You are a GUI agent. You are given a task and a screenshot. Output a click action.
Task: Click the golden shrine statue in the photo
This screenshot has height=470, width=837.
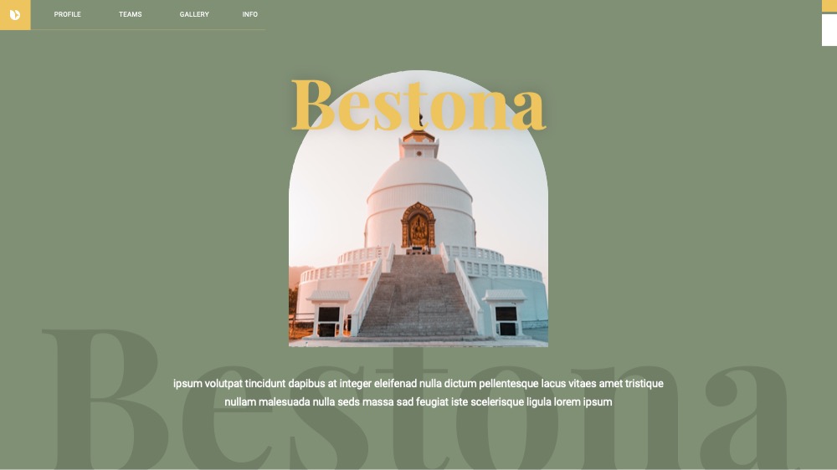point(418,227)
